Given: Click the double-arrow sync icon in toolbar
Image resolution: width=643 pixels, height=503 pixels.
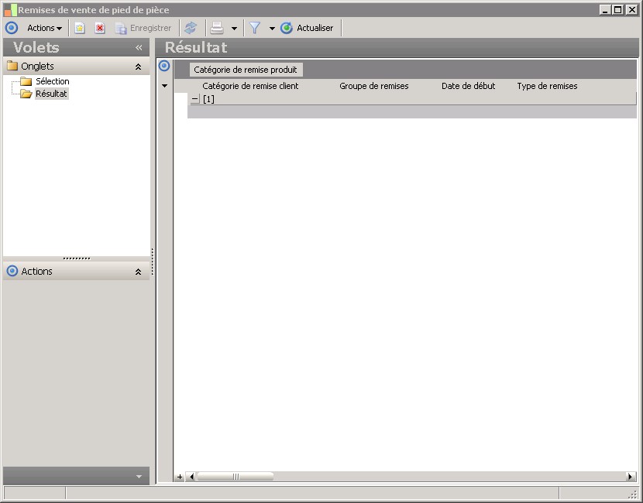Looking at the screenshot, I should pyautogui.click(x=191, y=28).
